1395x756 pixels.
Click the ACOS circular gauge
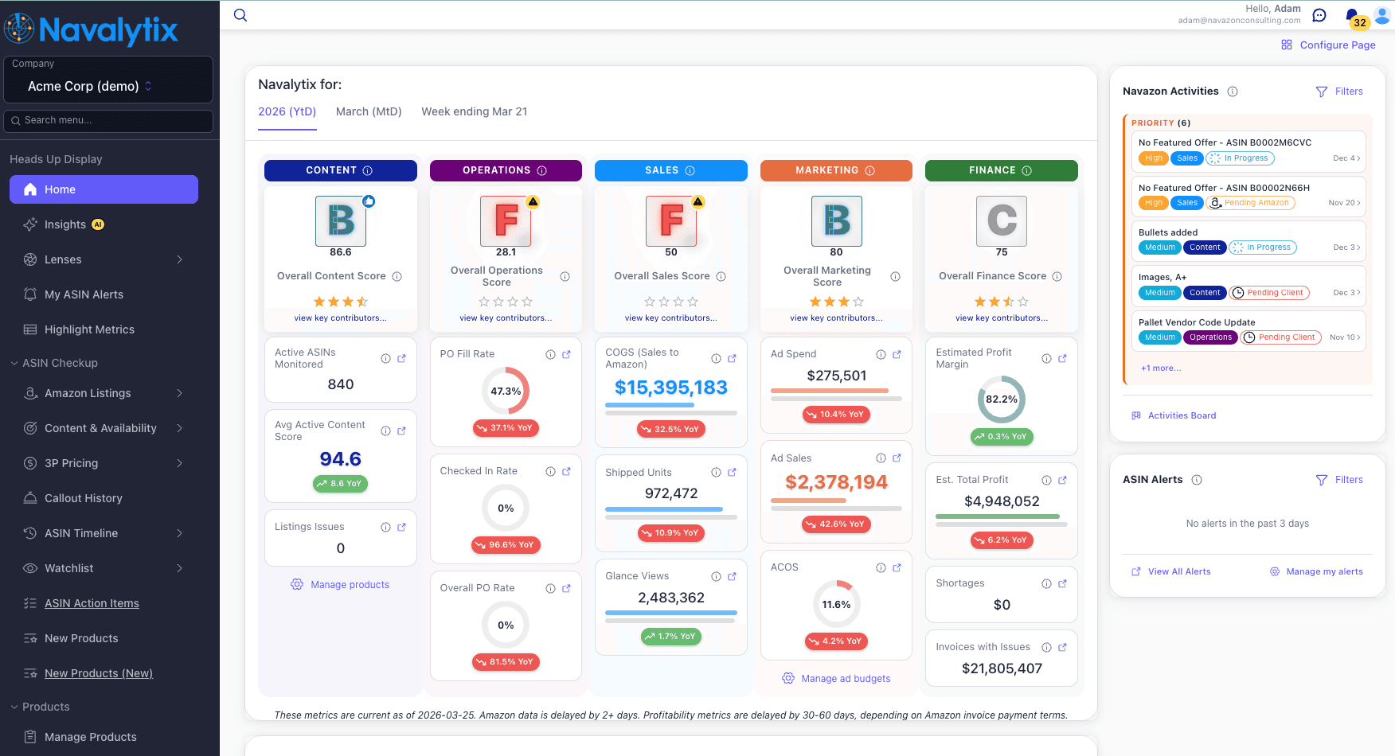[836, 604]
